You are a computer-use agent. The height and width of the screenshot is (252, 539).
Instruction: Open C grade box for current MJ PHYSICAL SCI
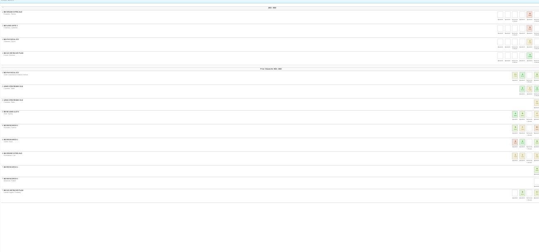[529, 42]
